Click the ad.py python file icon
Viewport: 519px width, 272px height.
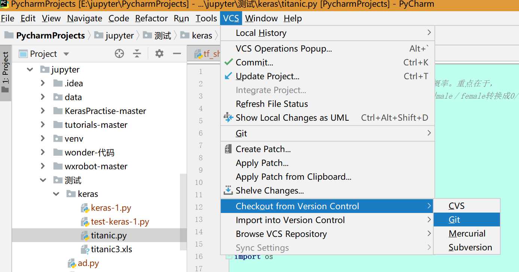pyautogui.click(x=72, y=263)
